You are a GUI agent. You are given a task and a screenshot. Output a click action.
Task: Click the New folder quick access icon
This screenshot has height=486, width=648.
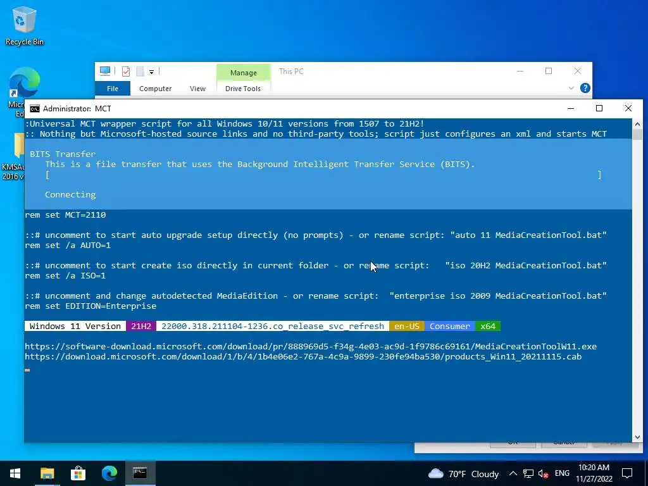coord(140,72)
